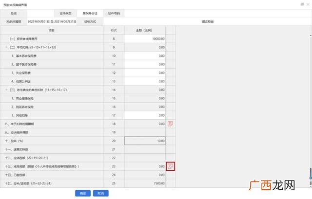
Task: Click the 0.00 amount in row 18
Action: click(161, 124)
